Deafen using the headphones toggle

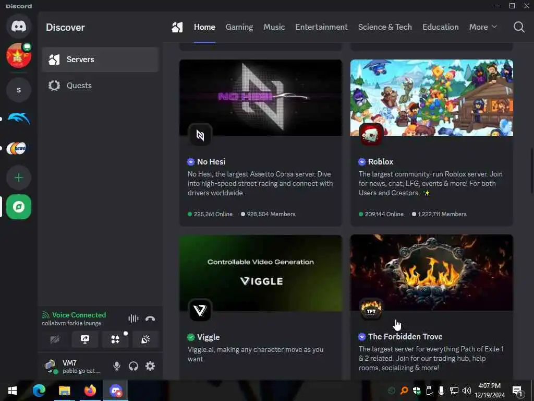(133, 366)
